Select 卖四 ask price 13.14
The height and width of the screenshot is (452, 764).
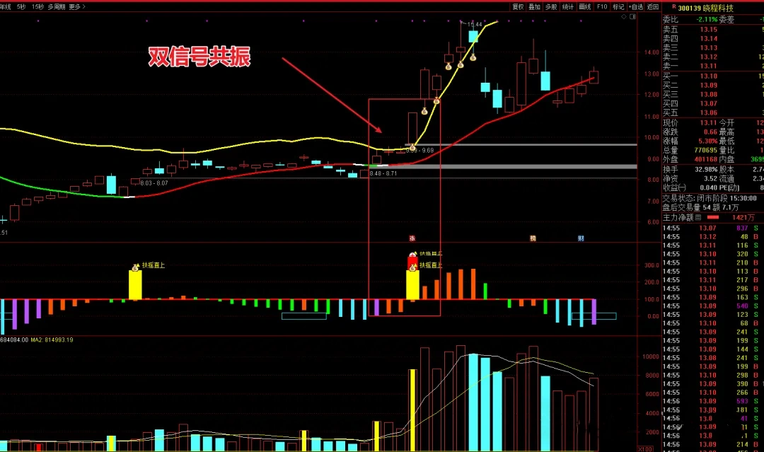coord(708,38)
